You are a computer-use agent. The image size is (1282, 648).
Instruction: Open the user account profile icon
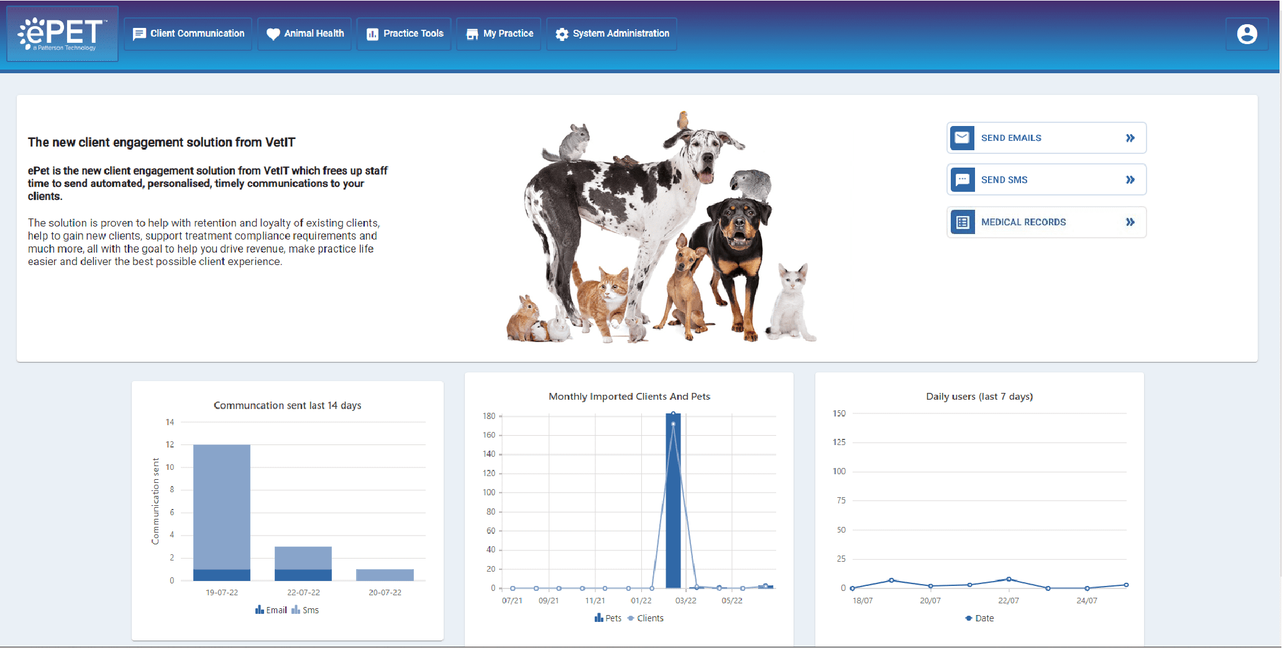tap(1247, 34)
